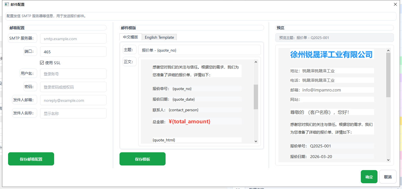Click the 徐州锐晟泽工业有限公司 heading in preview
Image resolution: width=402 pixels, height=189 pixels.
(331, 54)
